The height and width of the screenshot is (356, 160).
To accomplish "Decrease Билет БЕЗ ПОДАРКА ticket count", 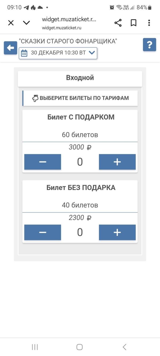I will pyautogui.click(x=43, y=233).
